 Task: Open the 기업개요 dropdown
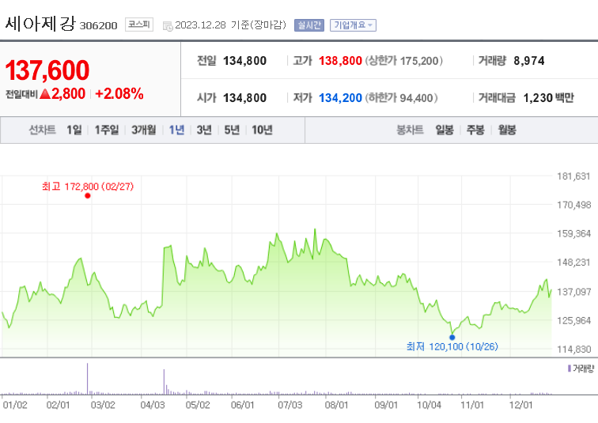pyautogui.click(x=353, y=25)
